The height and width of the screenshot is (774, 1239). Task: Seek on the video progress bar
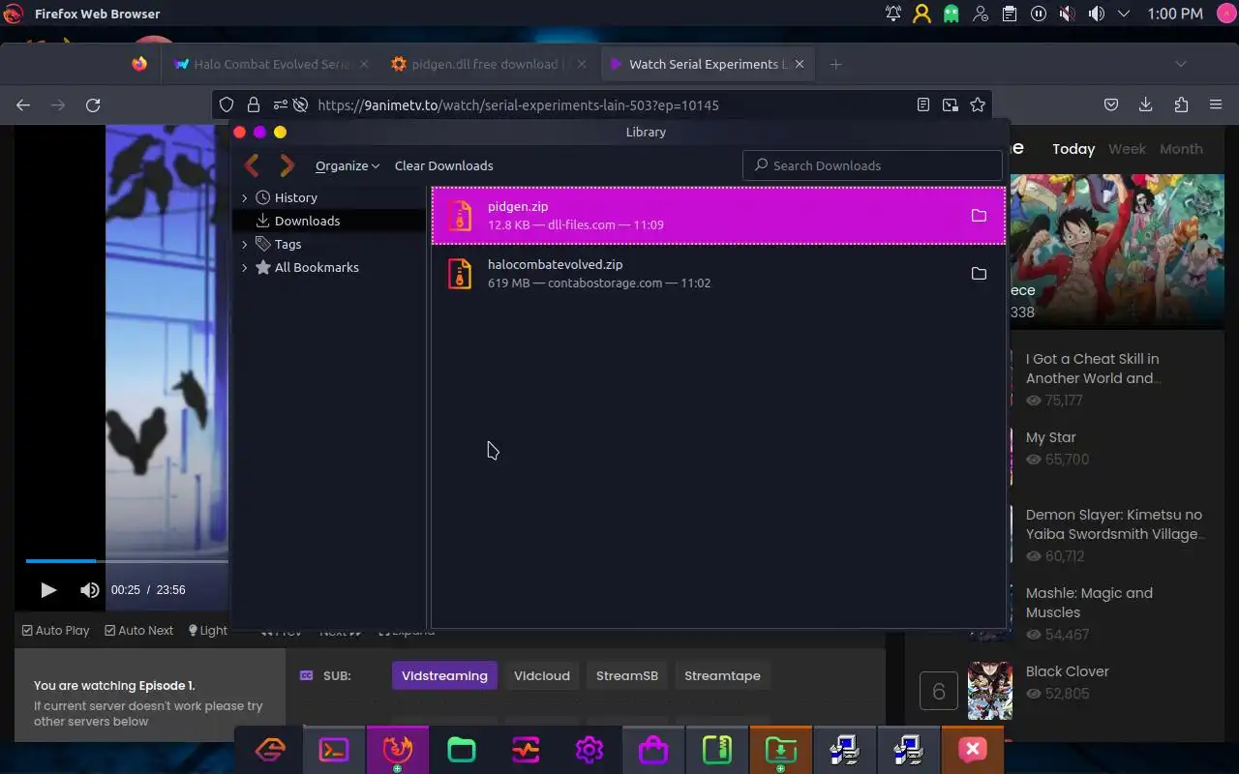click(127, 560)
